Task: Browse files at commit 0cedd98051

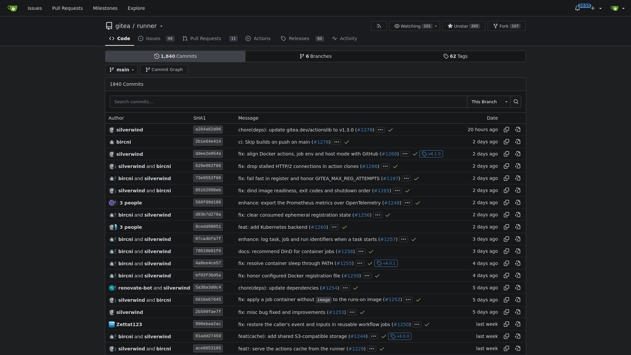Action: coord(518,227)
